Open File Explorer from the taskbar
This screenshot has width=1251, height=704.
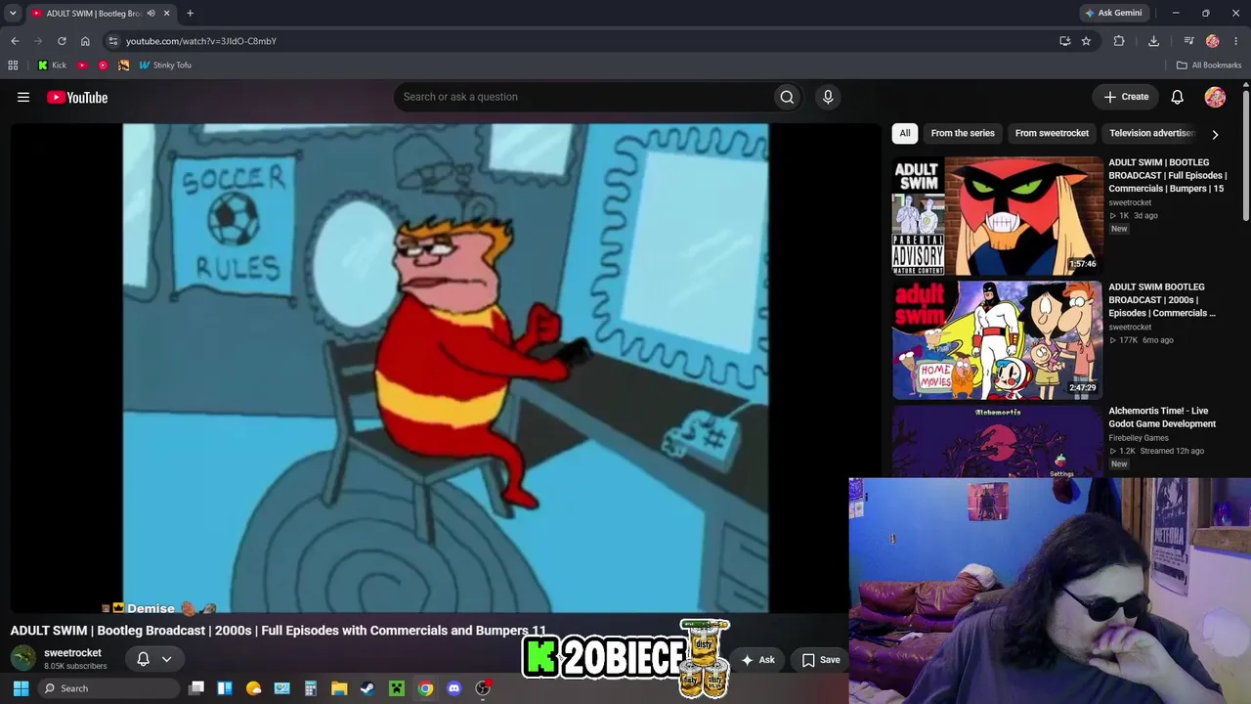pos(338,688)
